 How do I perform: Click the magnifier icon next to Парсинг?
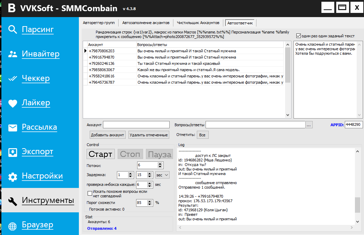[x=13, y=30]
